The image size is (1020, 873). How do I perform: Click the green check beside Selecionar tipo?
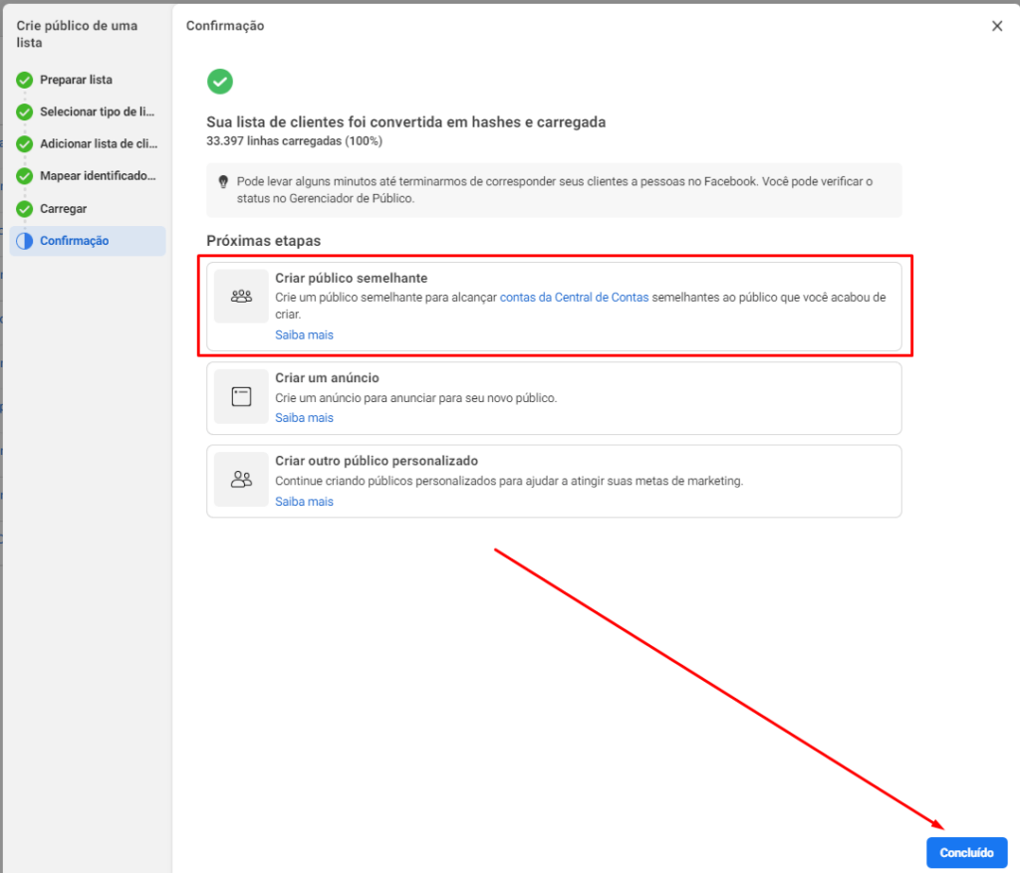click(25, 111)
